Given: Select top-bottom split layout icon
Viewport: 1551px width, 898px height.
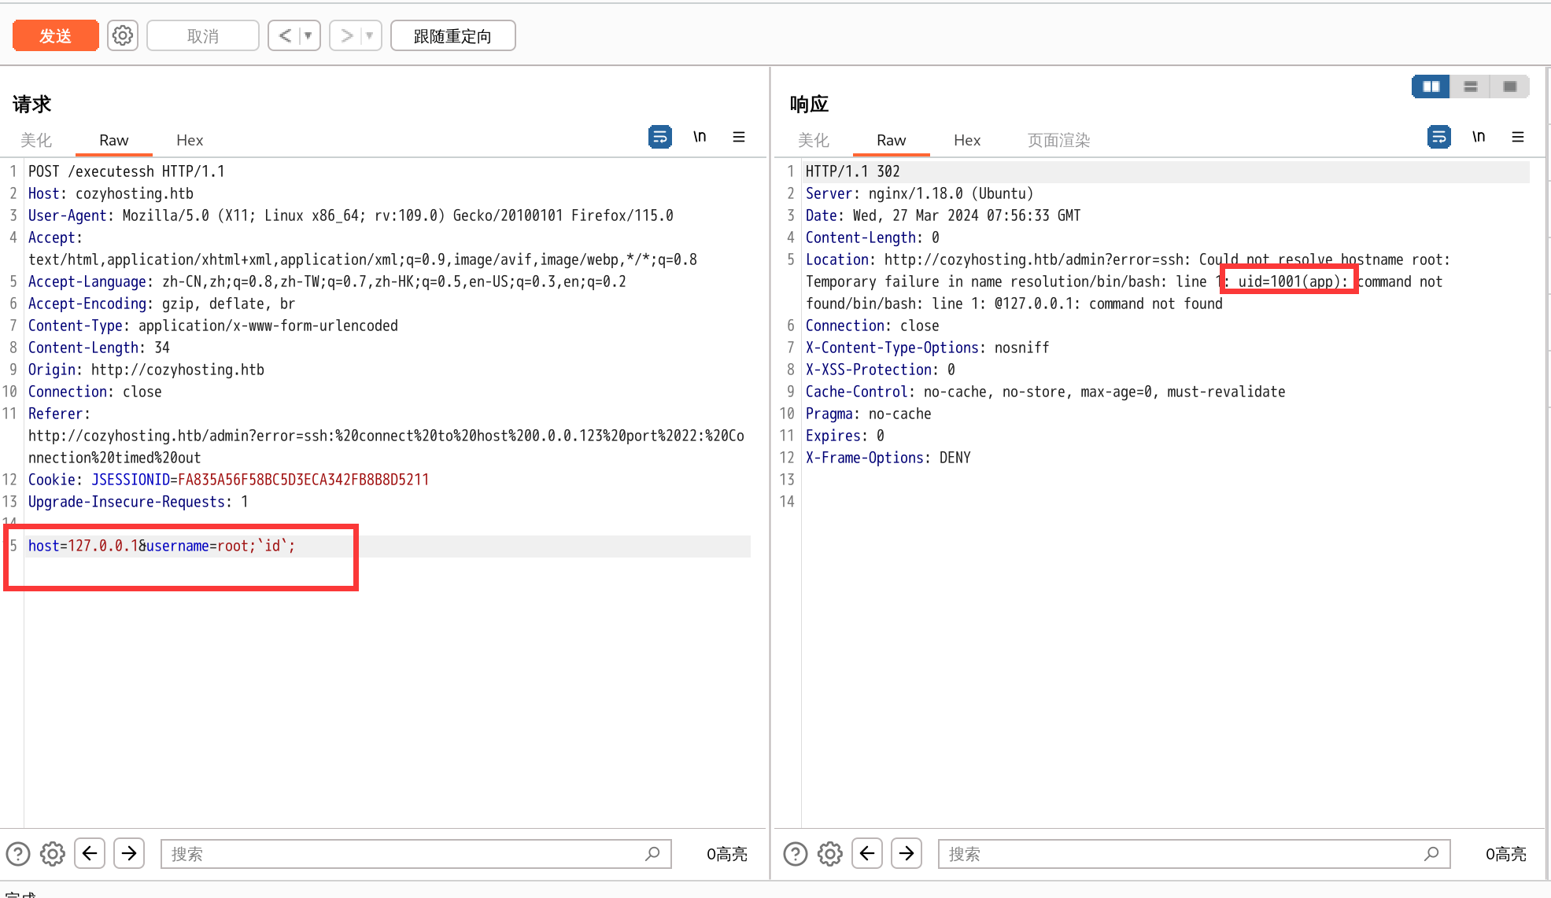Looking at the screenshot, I should [x=1471, y=86].
